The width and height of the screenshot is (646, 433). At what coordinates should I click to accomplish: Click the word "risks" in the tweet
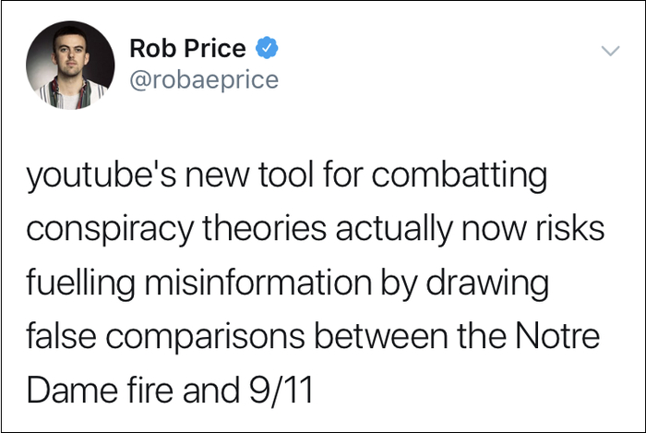tap(567, 229)
